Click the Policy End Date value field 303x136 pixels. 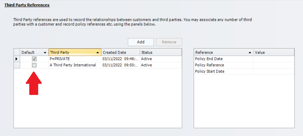click(x=273, y=59)
